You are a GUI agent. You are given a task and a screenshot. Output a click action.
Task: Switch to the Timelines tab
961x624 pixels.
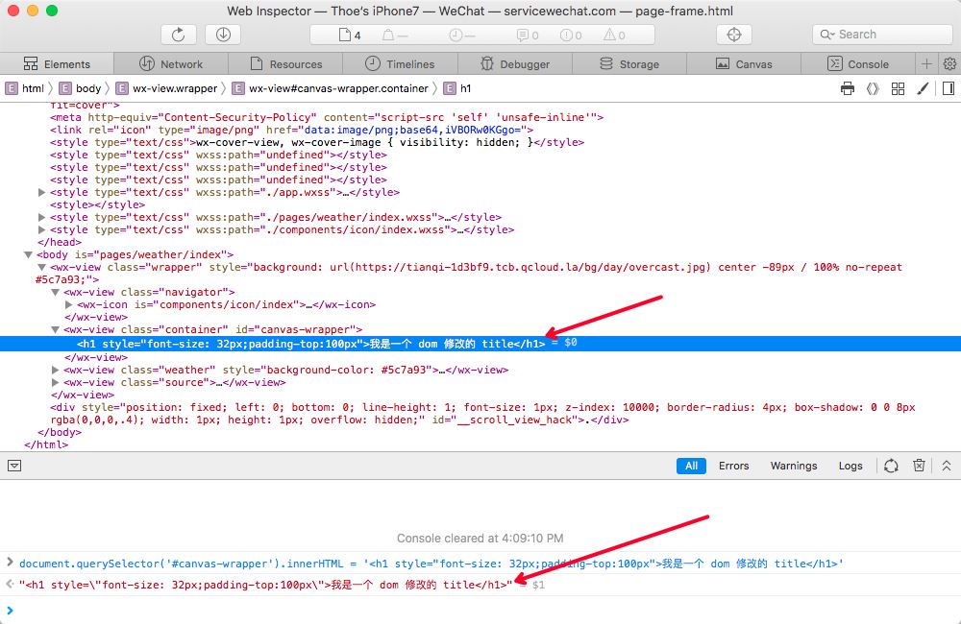point(400,63)
